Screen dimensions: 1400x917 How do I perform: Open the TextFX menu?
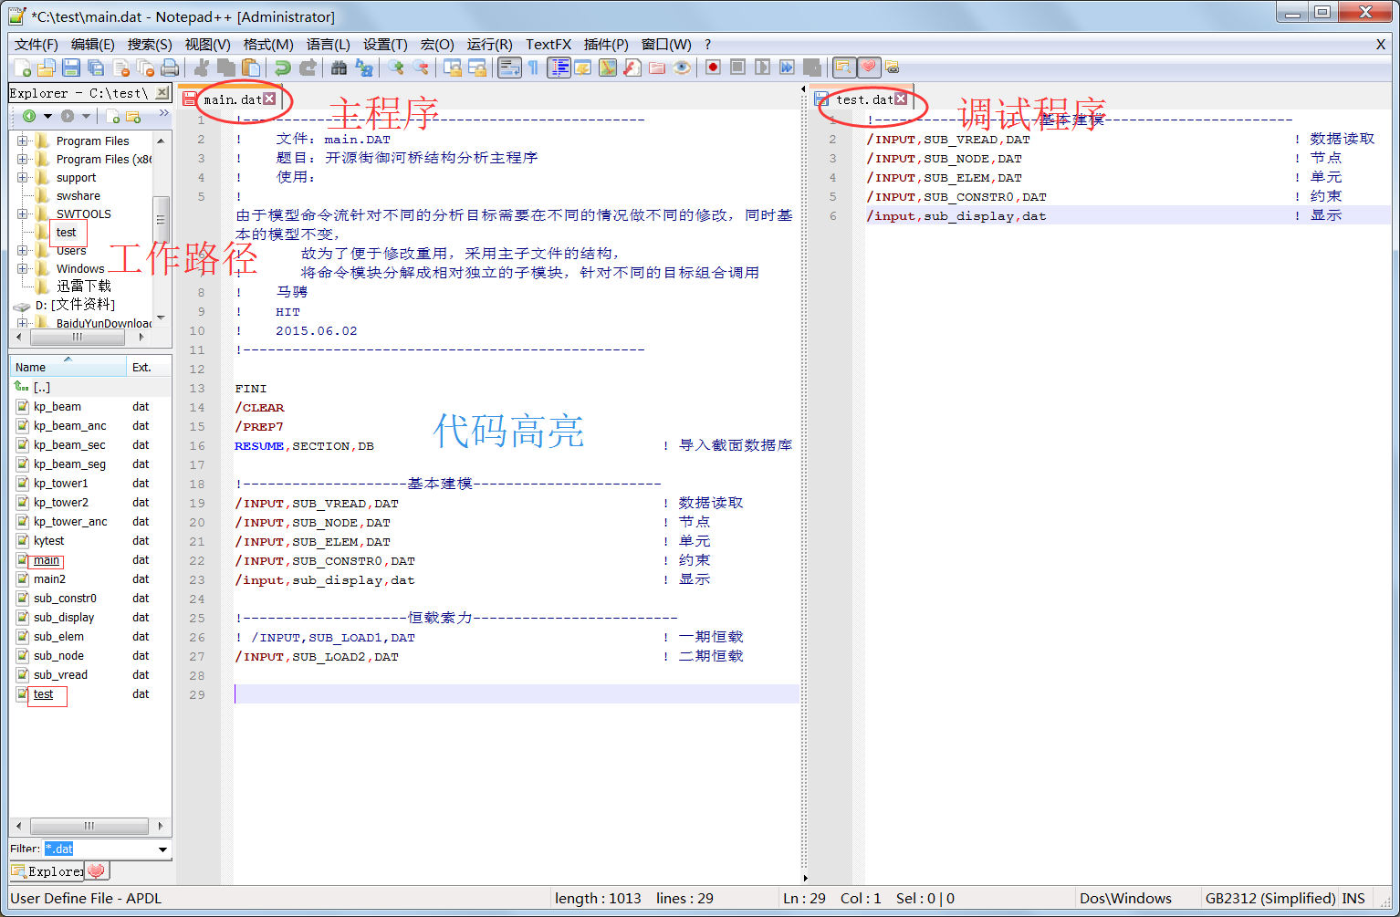click(549, 45)
